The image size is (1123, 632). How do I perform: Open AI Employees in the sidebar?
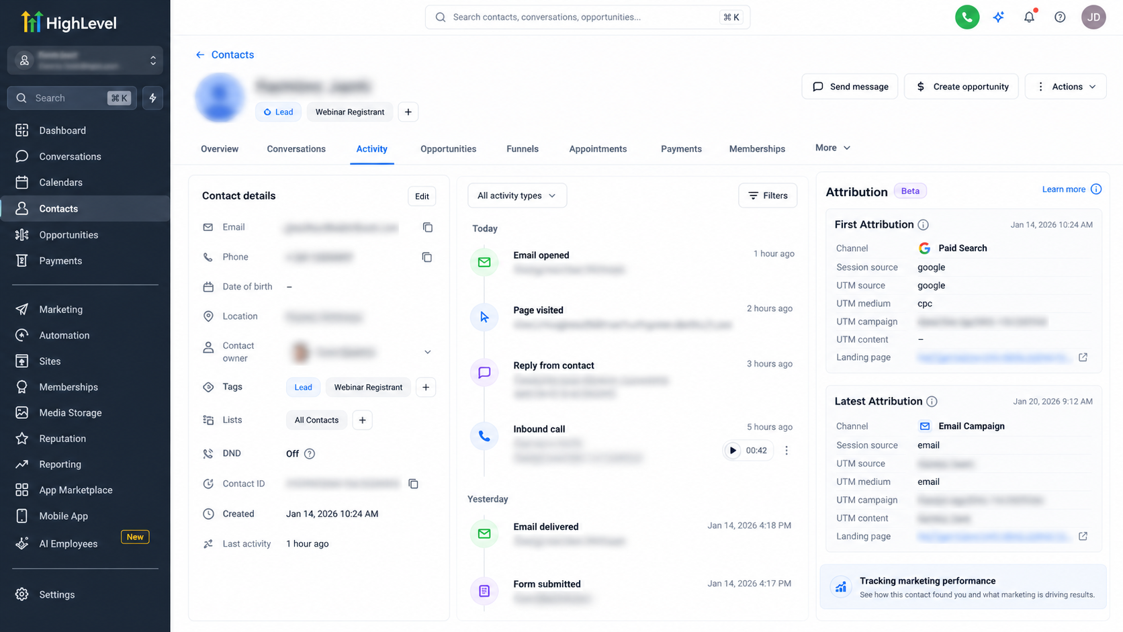[69, 544]
